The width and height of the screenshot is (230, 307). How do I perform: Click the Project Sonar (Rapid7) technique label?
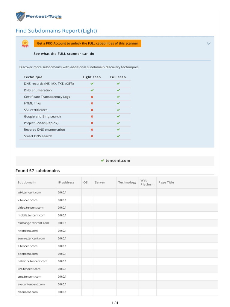[41, 123]
